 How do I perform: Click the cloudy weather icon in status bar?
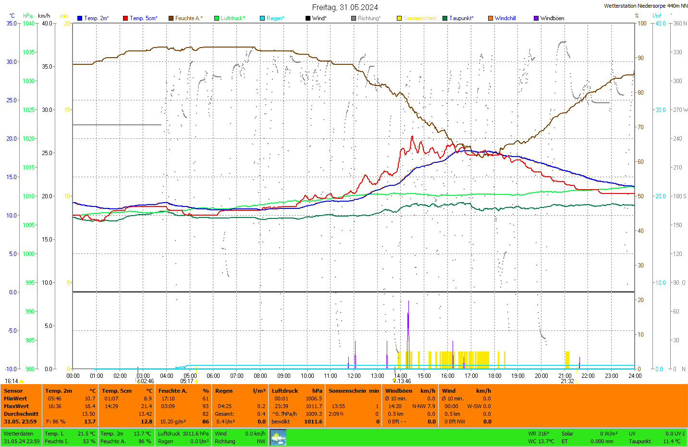pos(278,437)
